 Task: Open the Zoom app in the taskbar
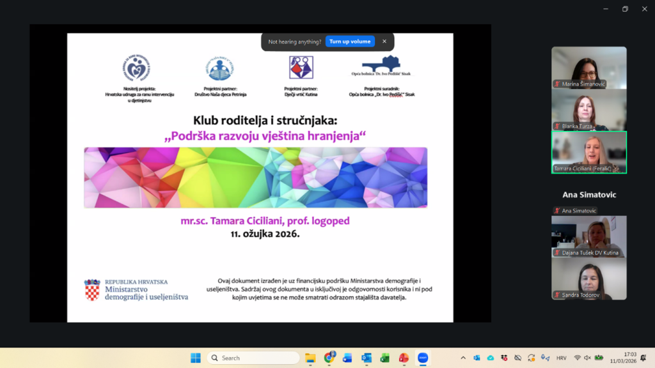coord(422,358)
